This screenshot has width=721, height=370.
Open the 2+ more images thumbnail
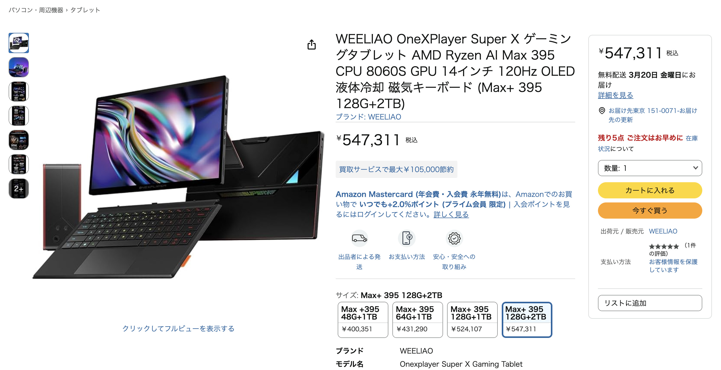pyautogui.click(x=19, y=189)
